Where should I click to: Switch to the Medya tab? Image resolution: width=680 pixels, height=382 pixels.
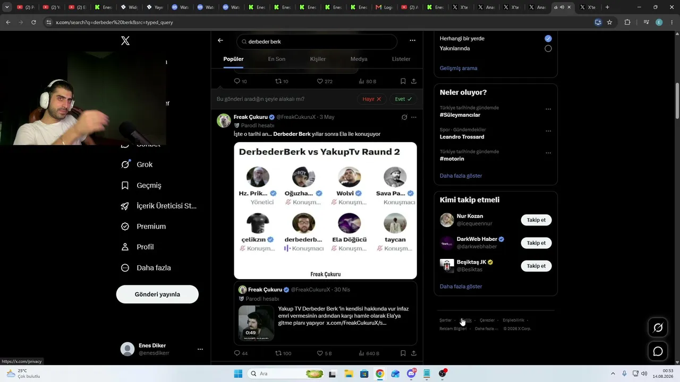click(x=359, y=59)
